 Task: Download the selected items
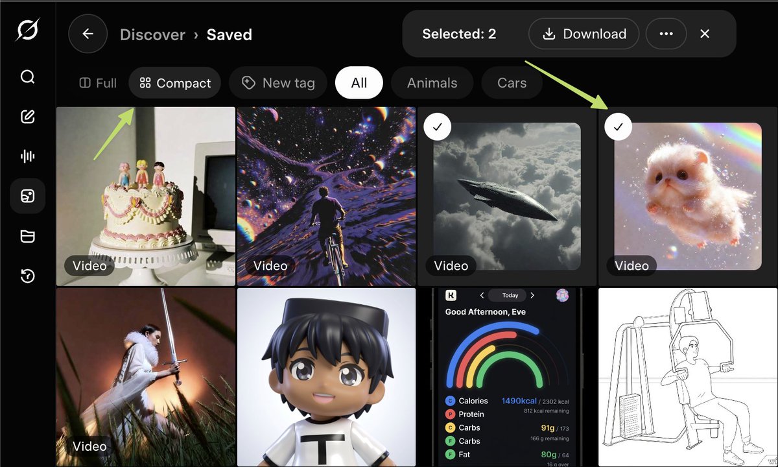click(x=583, y=34)
